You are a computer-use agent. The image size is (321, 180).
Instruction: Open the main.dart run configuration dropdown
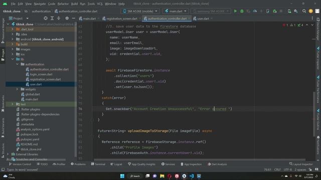[176, 11]
